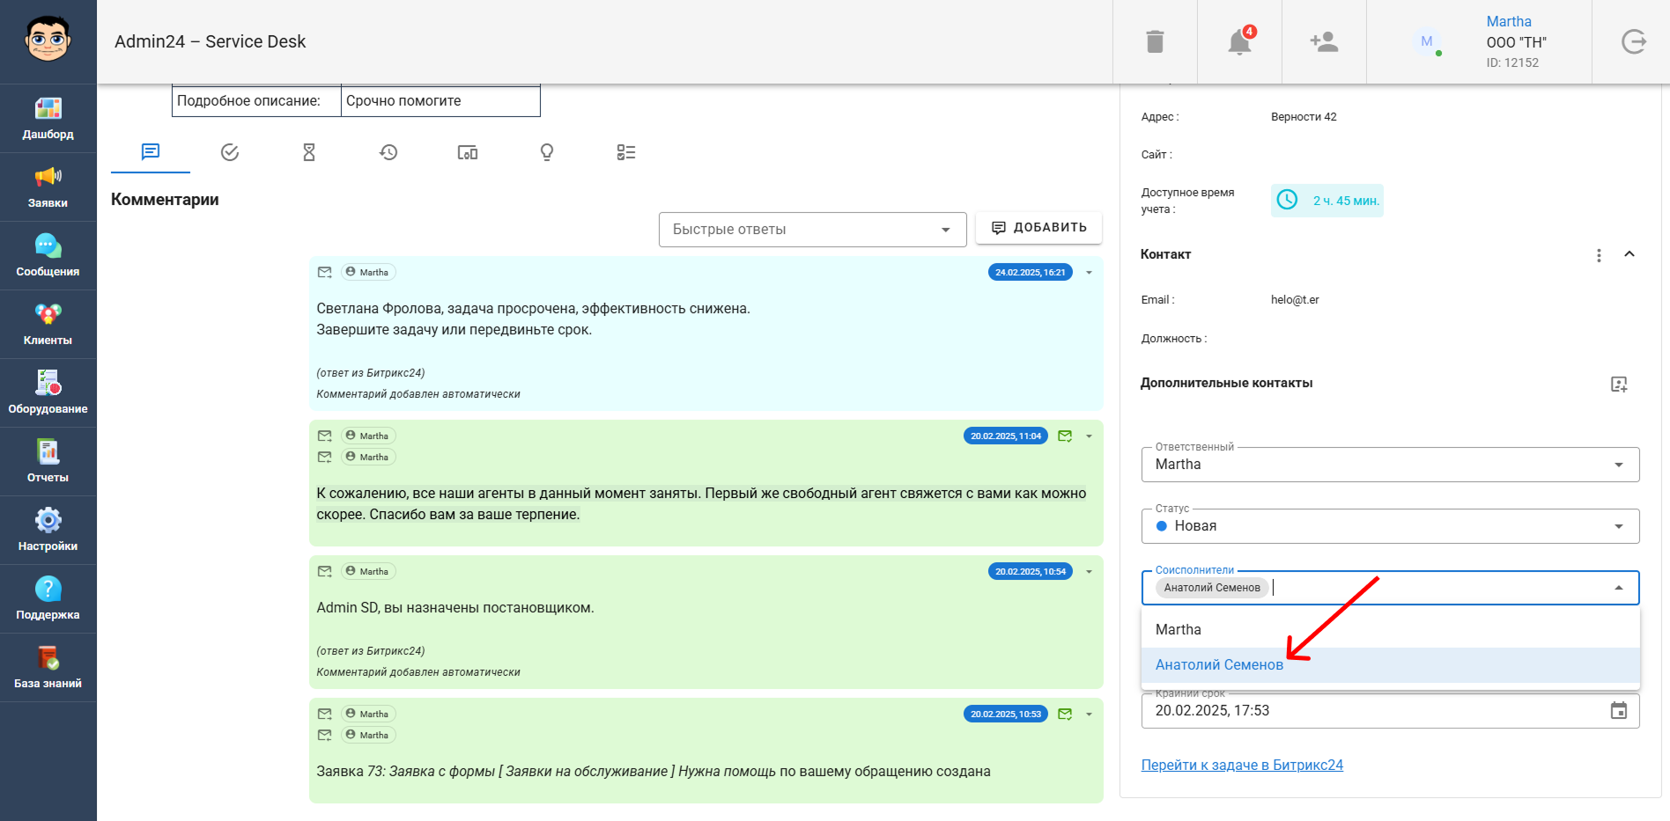Screen dimensions: 1670x821
Task: Switch to the hourglass time tab
Action: (309, 152)
